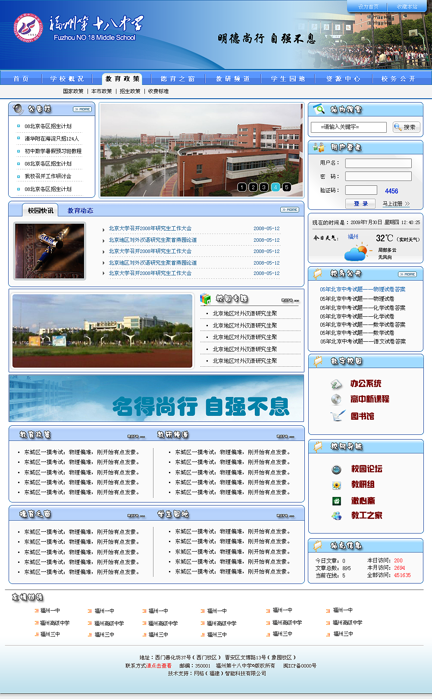Select slideshow page 4 button
The height and width of the screenshot is (699, 432).
tap(275, 187)
